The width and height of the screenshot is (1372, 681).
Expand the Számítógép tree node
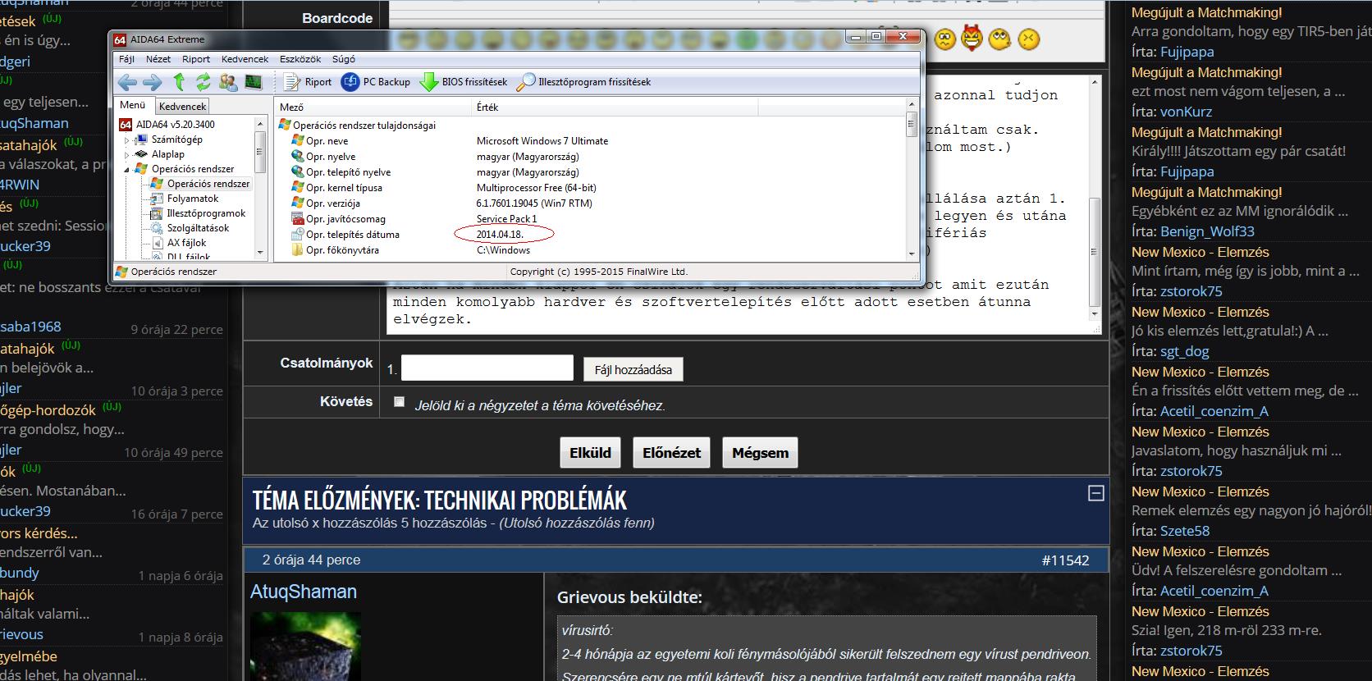[x=127, y=139]
